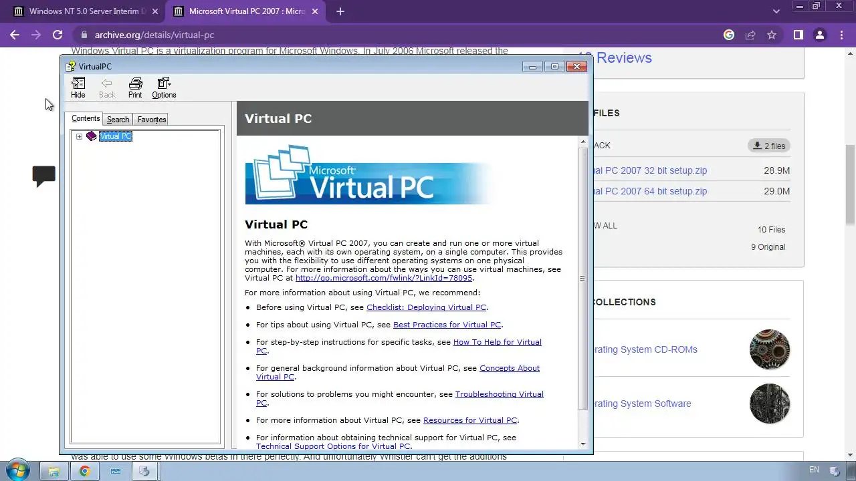Image resolution: width=856 pixels, height=481 pixels.
Task: Open the Chrome profile menu
Action: 820,35
